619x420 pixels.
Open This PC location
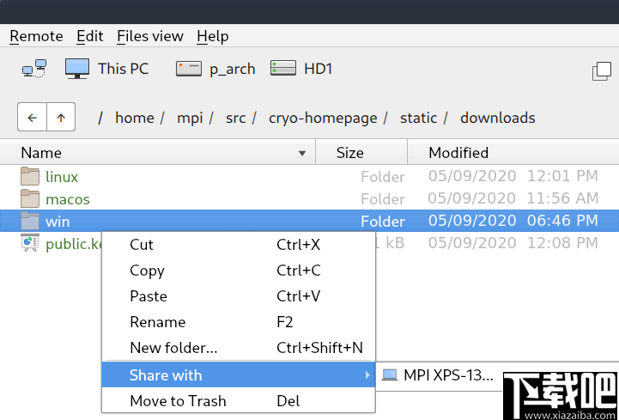point(107,69)
